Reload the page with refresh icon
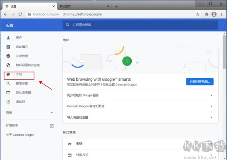Screen dimensions: 227x160 (20, 14)
